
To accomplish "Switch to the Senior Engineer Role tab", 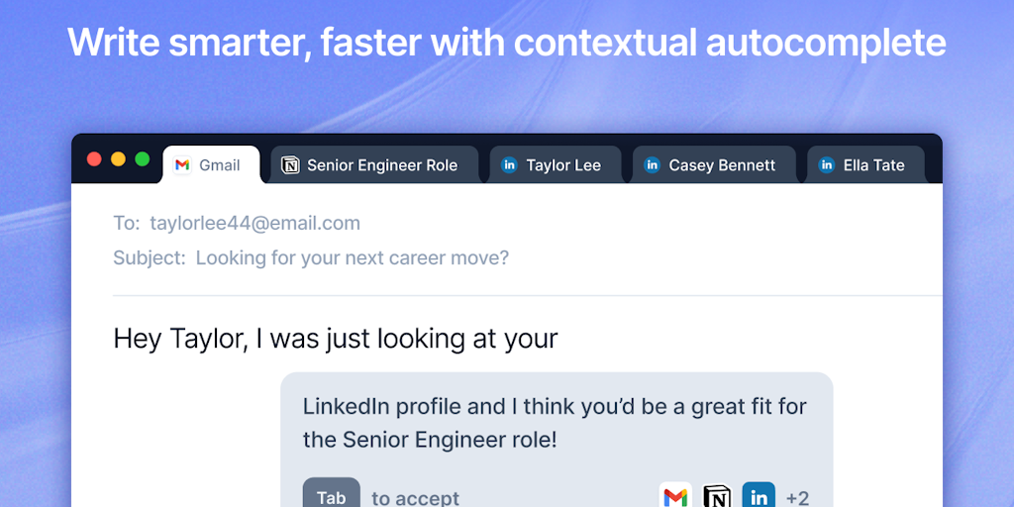I will point(381,165).
